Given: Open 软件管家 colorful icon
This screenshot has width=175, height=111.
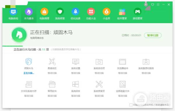Looking at the screenshot, I should [x=122, y=12].
